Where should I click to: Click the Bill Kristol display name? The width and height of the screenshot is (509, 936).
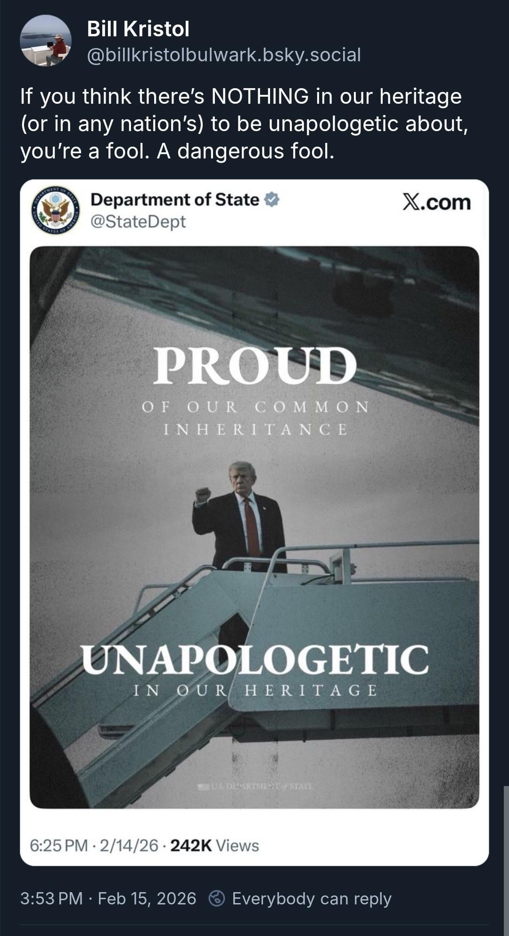tap(138, 29)
